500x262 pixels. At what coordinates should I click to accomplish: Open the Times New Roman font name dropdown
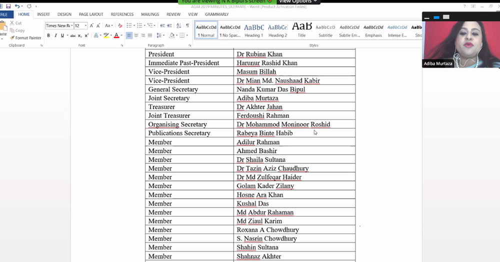pyautogui.click(x=71, y=25)
